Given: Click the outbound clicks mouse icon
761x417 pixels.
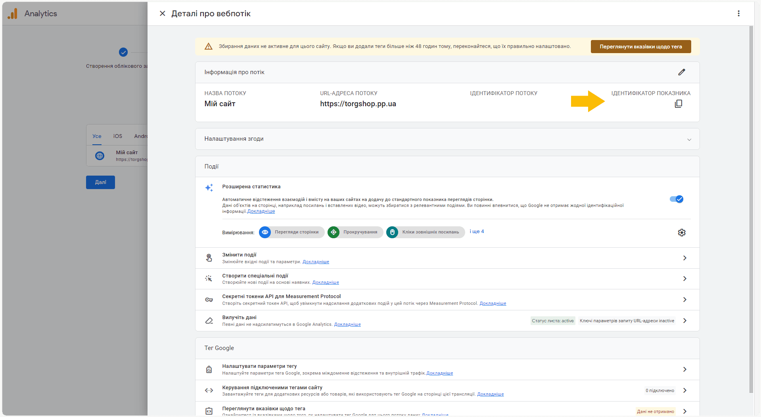Looking at the screenshot, I should 392,232.
